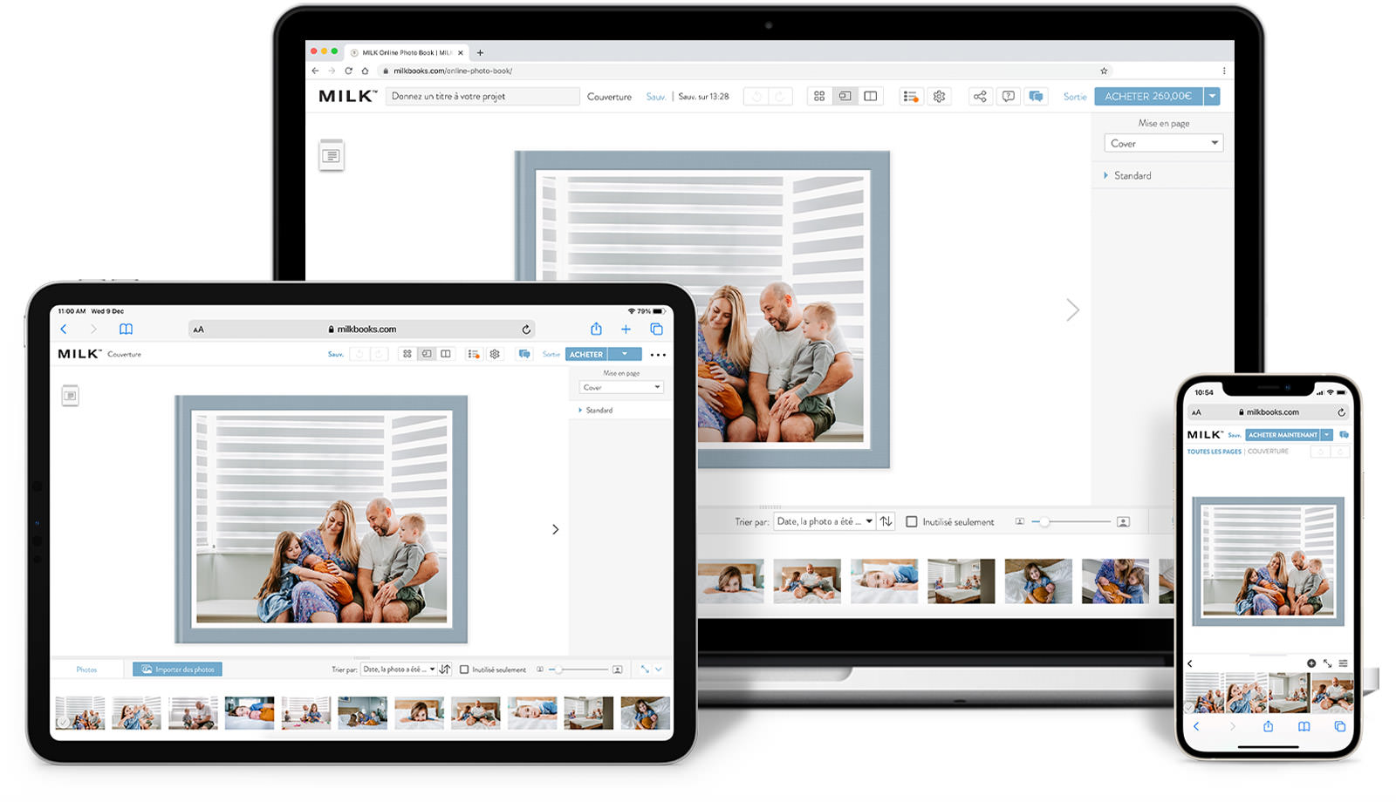This screenshot has height=802, width=1396.
Task: Open 'Date, la photo a été' sort dropdown on laptop
Action: tap(825, 521)
